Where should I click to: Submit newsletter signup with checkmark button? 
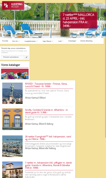click(x=27, y=57)
